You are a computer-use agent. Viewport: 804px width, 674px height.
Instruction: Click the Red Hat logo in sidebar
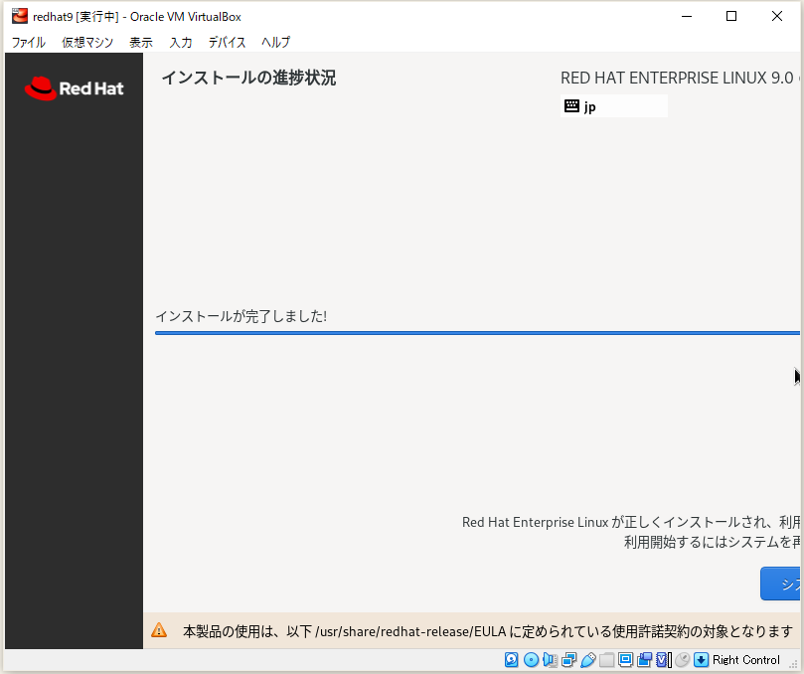74,88
